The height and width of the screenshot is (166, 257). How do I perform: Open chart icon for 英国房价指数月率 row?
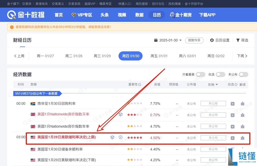click(x=243, y=115)
